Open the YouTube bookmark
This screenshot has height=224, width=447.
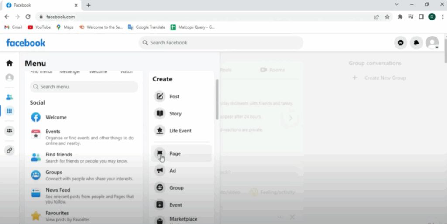[x=39, y=27]
